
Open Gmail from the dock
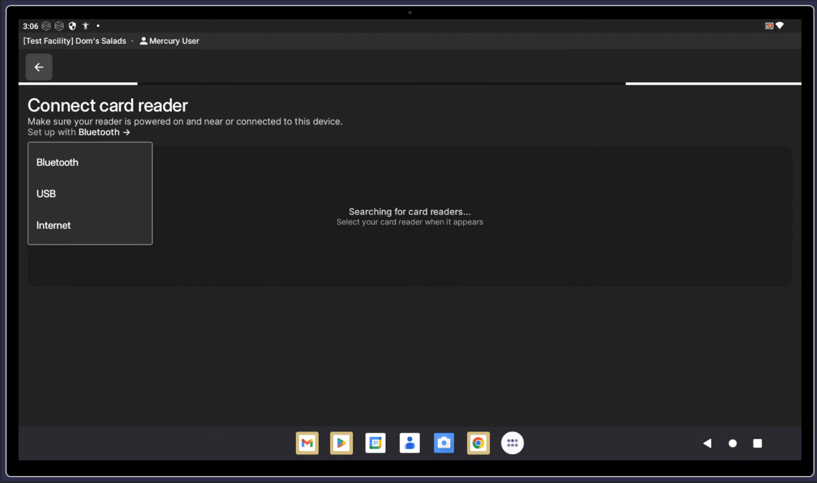point(307,443)
